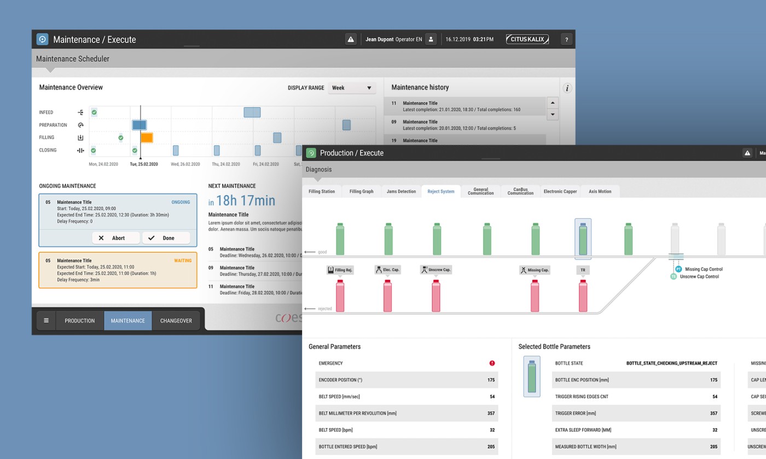The width and height of the screenshot is (766, 459).
Task: Click the question mark help icon
Action: [x=566, y=39]
